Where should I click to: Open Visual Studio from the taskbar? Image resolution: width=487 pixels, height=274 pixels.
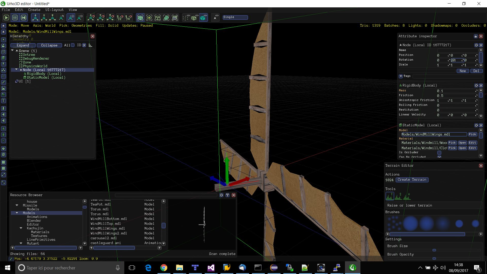pos(211,268)
